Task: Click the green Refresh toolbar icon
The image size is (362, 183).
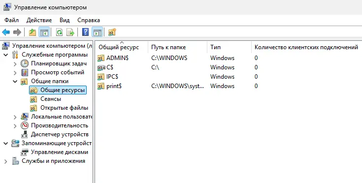Action: (60, 32)
